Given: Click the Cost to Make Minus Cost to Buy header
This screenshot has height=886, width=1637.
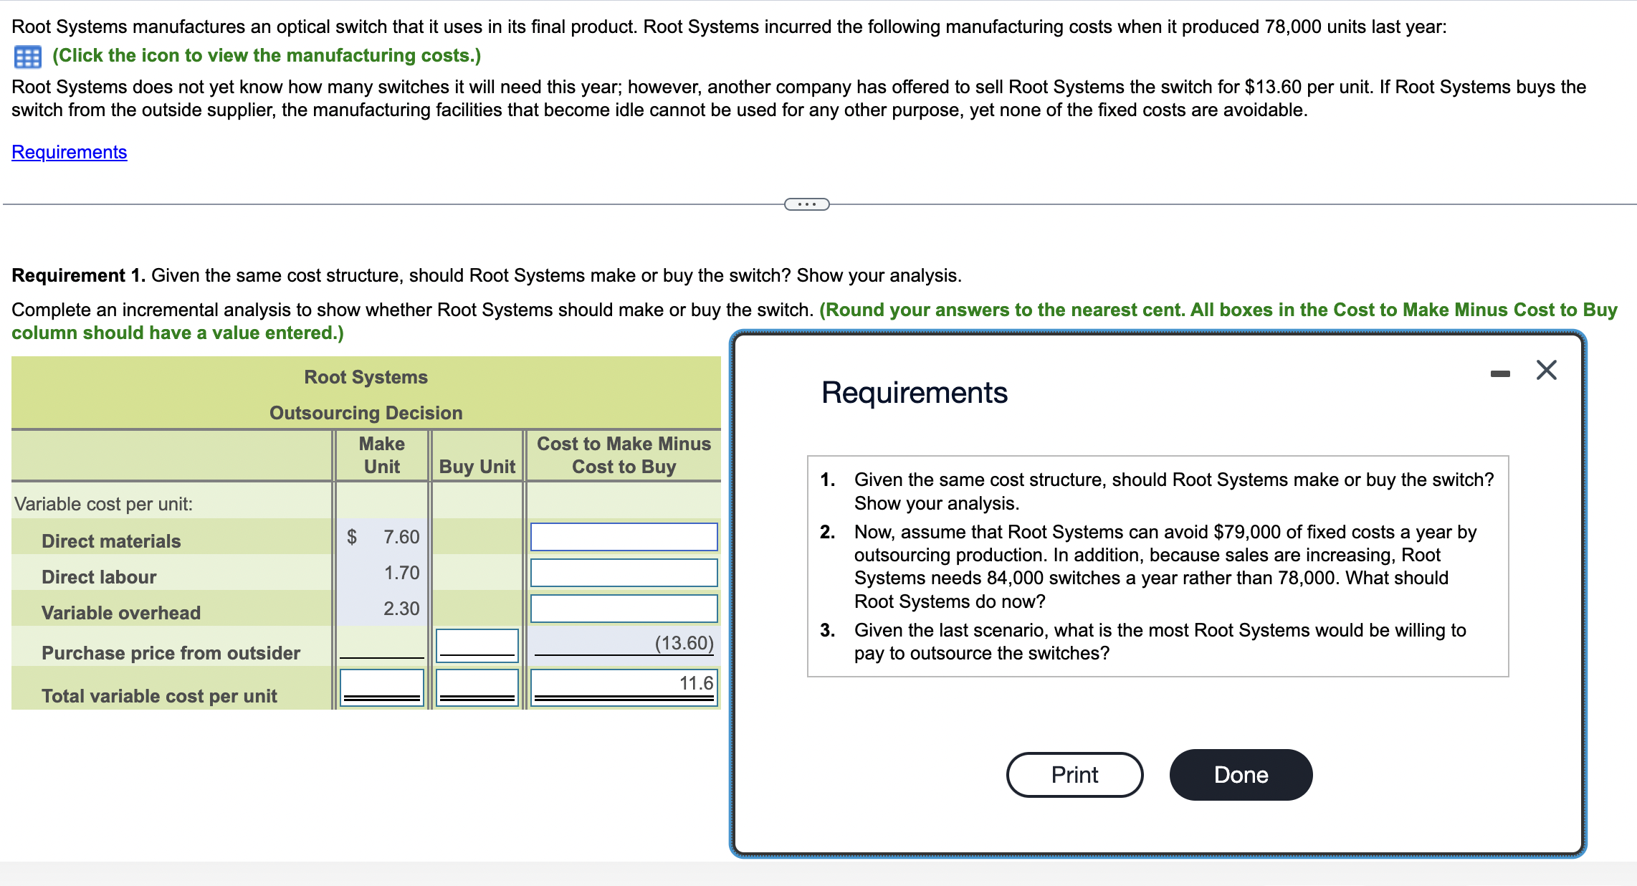Looking at the screenshot, I should (624, 455).
